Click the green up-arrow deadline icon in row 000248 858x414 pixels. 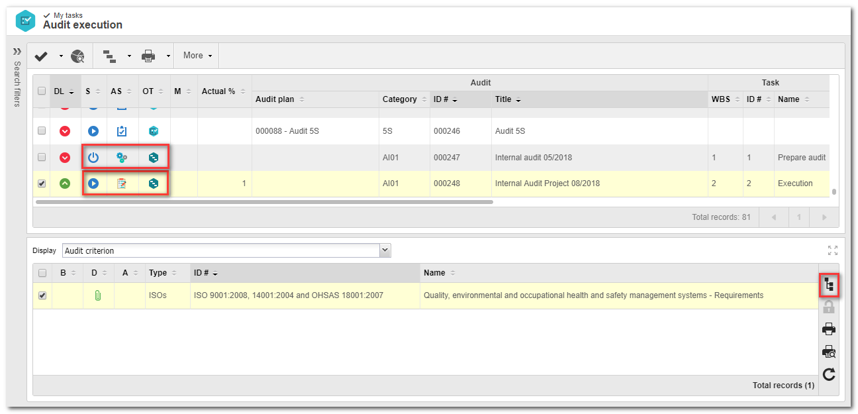(65, 183)
